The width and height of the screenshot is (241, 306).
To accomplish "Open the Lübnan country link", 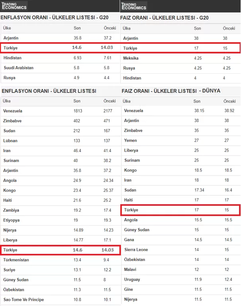I will coord(10,141).
